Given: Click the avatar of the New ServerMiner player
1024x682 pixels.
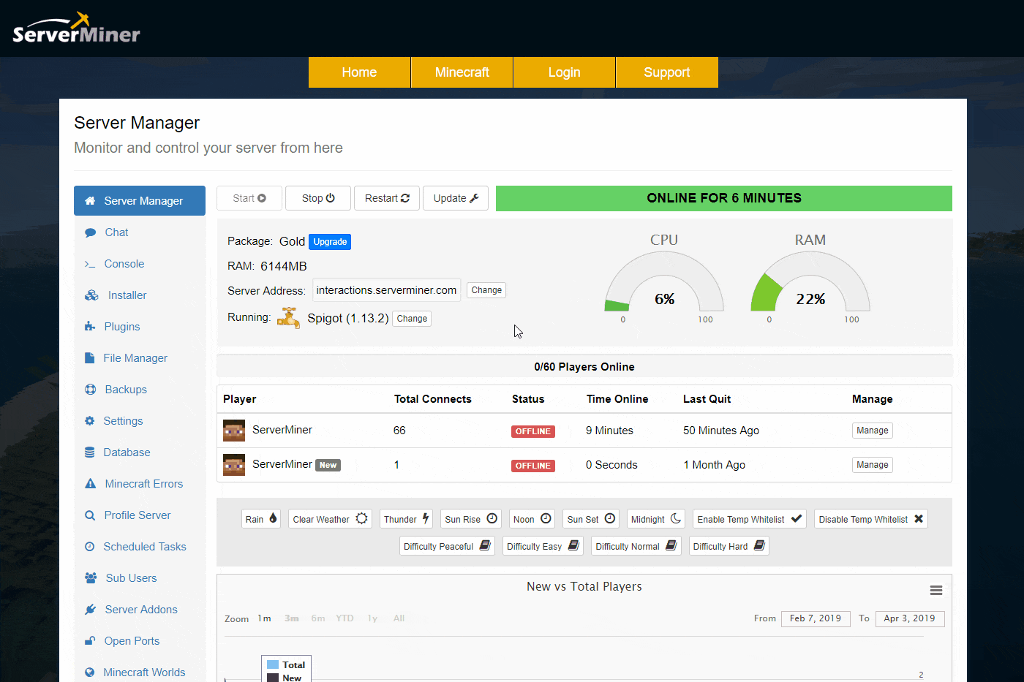Looking at the screenshot, I should point(234,465).
